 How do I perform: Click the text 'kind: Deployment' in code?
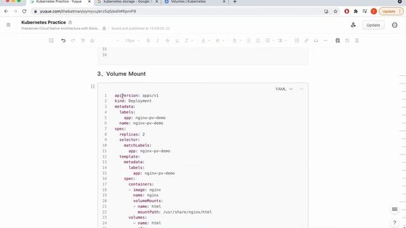pos(133,101)
